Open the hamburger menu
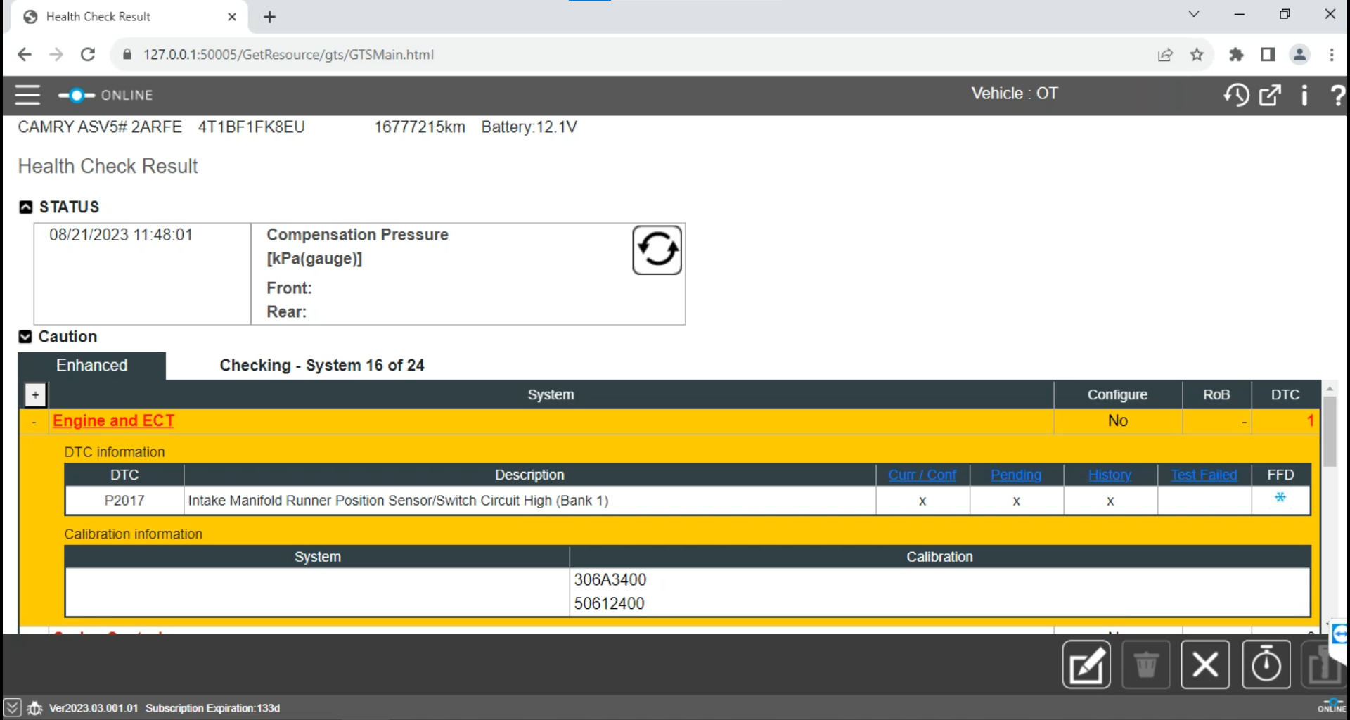Viewport: 1350px width, 720px height. pyautogui.click(x=27, y=95)
